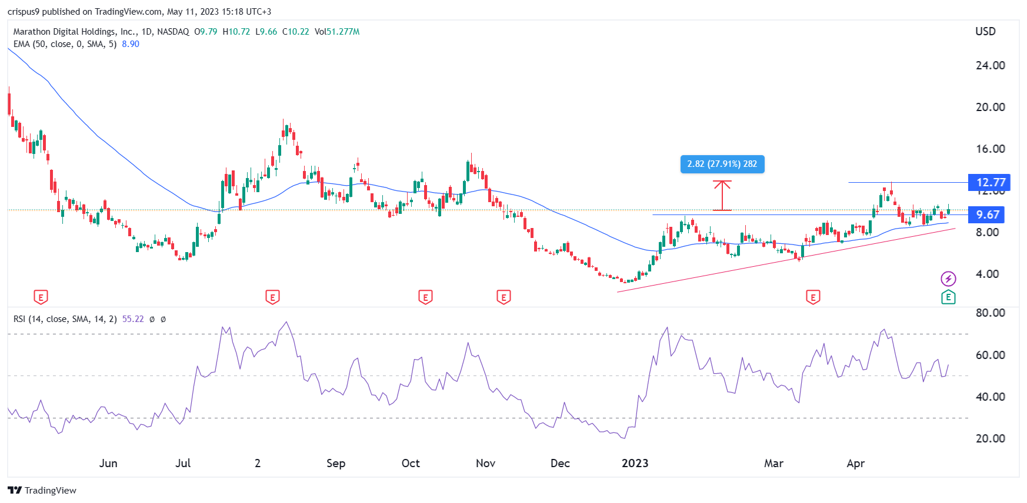Screen dimensions: 1027x503
Task: Click the 40.00 RSI axis label
Action: 991,397
